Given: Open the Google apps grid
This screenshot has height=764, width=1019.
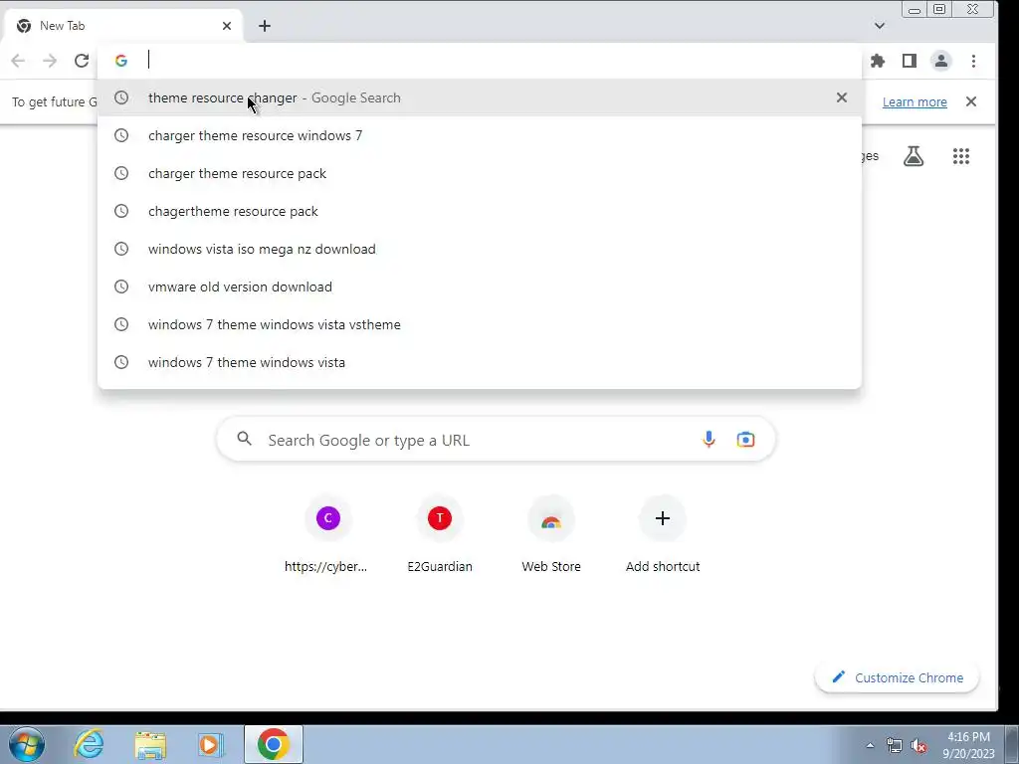Looking at the screenshot, I should tap(961, 156).
